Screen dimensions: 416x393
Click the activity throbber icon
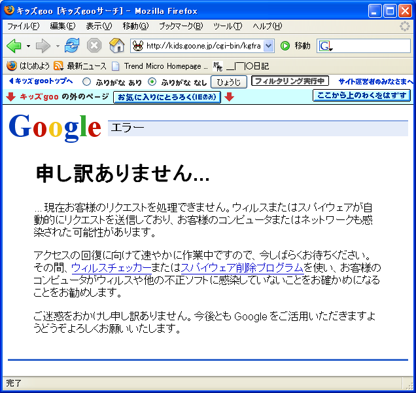[405, 26]
